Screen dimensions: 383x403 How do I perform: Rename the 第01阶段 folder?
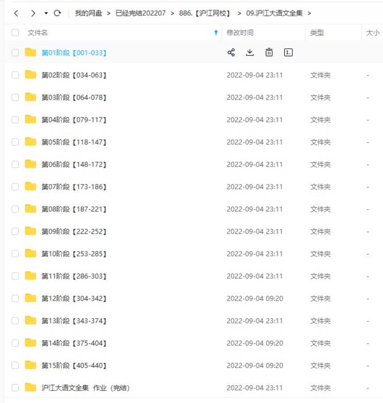(288, 52)
